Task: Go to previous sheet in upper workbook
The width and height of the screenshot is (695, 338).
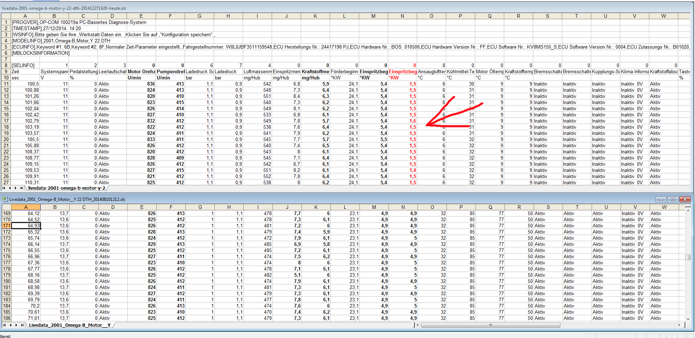Action: pos(10,188)
